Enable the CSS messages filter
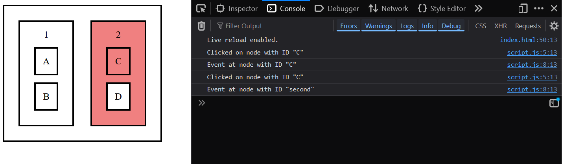 click(x=481, y=26)
